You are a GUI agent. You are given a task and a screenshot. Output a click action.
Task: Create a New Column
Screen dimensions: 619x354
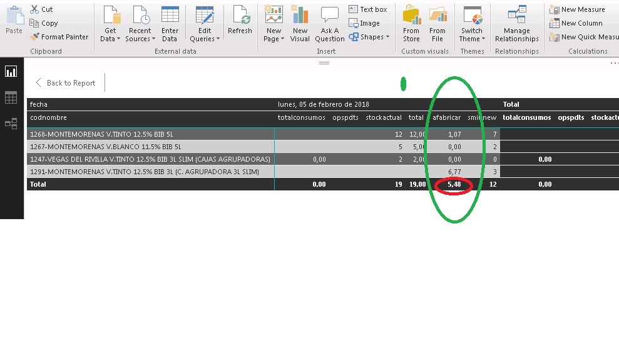pos(576,23)
